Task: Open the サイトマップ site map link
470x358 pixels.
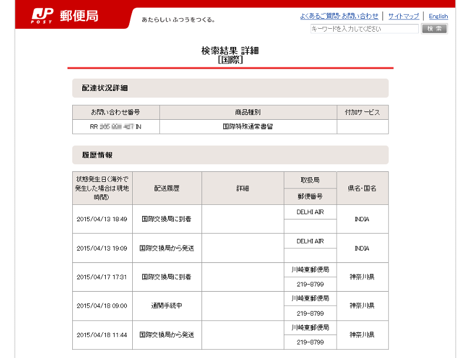Action: [x=404, y=16]
